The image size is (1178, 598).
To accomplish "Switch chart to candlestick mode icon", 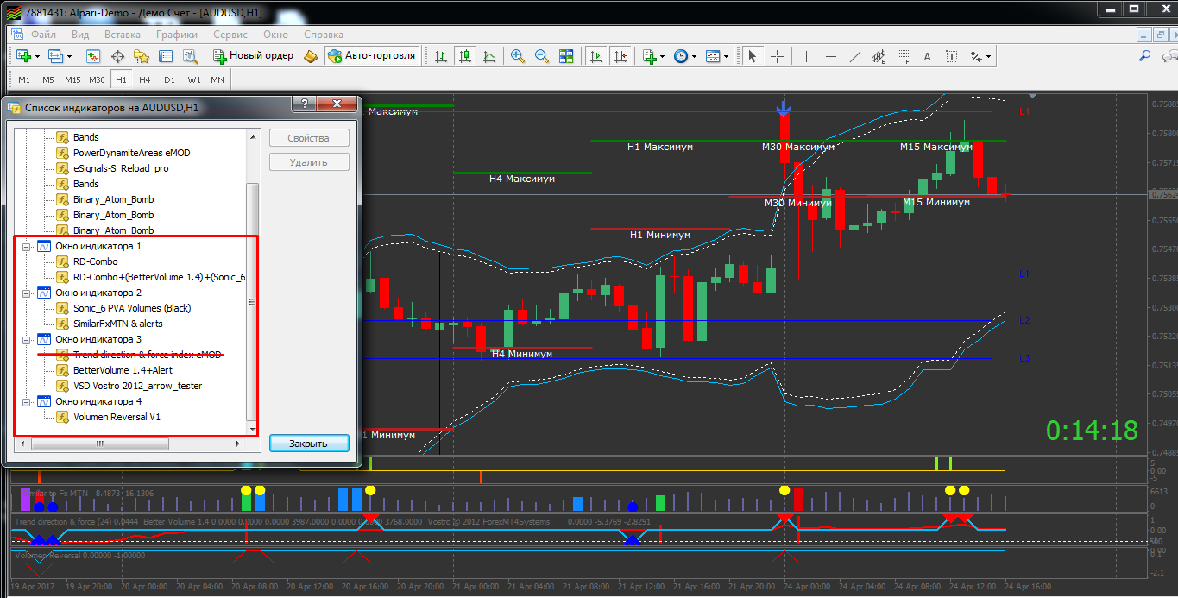I will pos(465,56).
